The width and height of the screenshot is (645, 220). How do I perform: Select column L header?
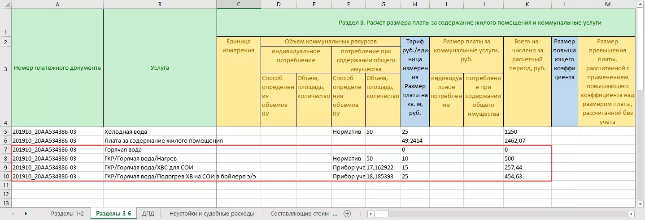click(565, 4)
